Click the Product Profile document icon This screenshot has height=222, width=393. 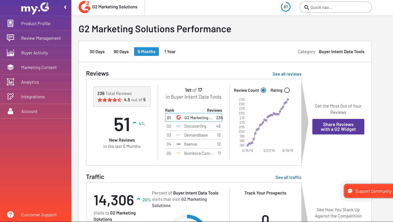point(10,23)
